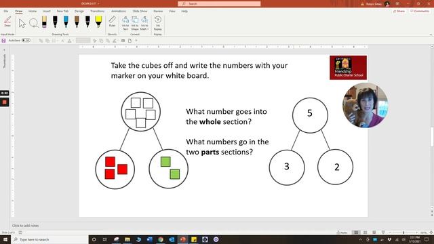Open the Comments pane
434x244 pixels.
pos(420,11)
